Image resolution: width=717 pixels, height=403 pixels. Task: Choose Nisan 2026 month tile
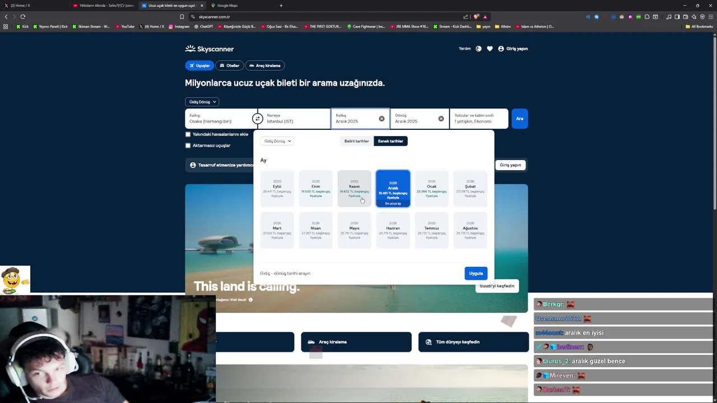(x=315, y=230)
